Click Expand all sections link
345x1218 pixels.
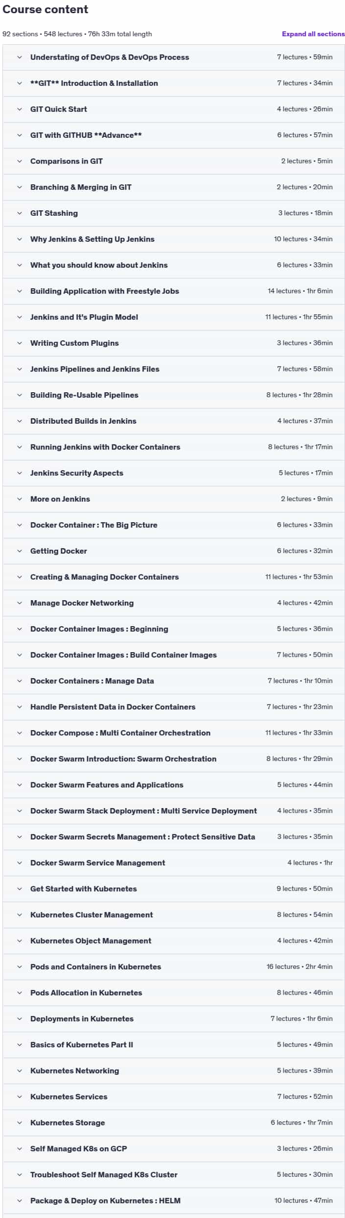[x=313, y=34]
